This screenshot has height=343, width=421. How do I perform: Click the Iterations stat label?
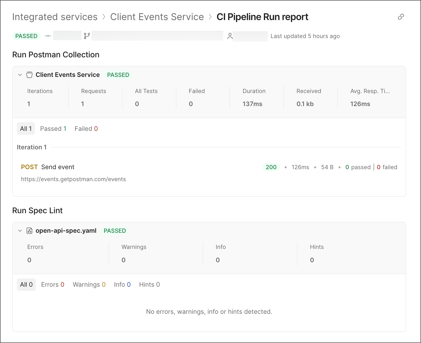click(40, 91)
